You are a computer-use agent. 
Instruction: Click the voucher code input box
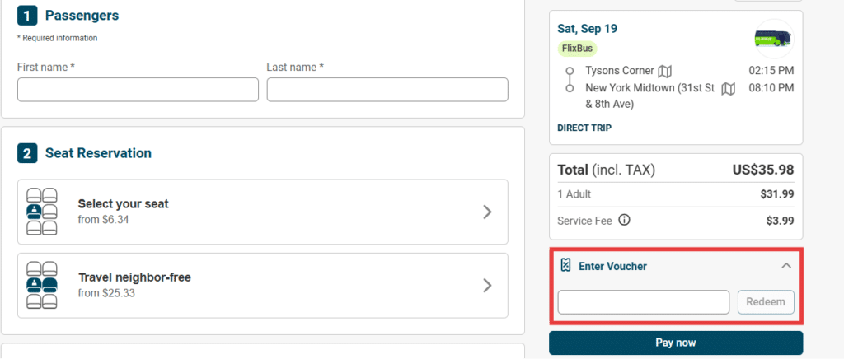coord(643,302)
